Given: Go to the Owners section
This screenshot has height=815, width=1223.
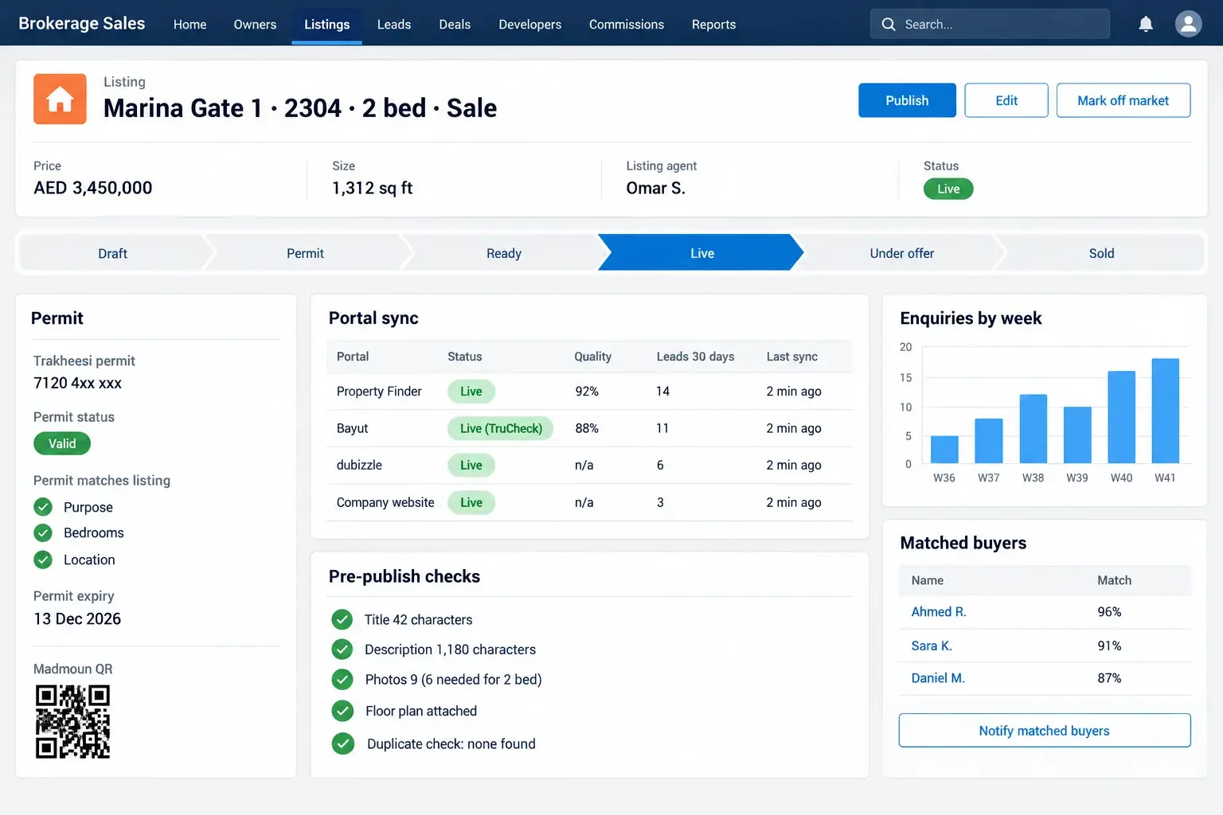Looking at the screenshot, I should pos(255,25).
